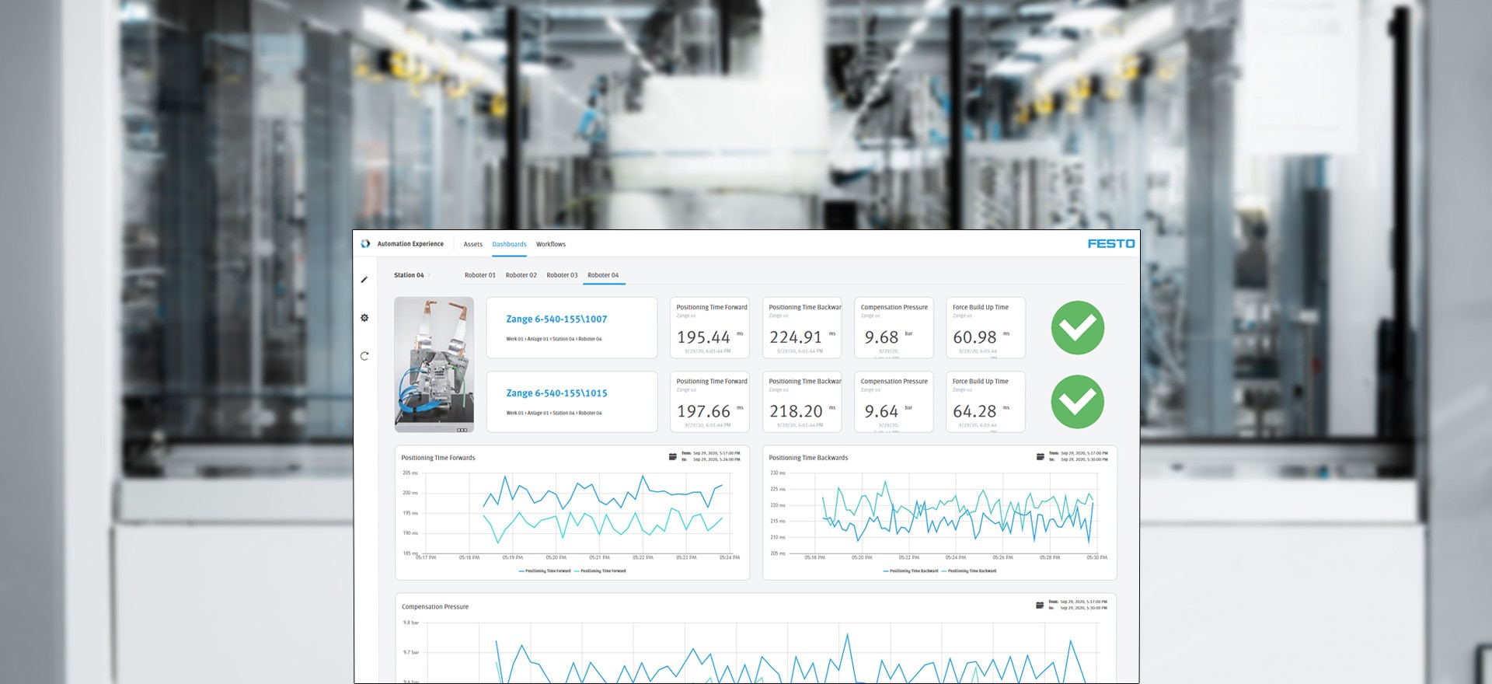Click the 05:20 PM label on Forwards chart axis
1492x684 pixels.
click(x=556, y=557)
